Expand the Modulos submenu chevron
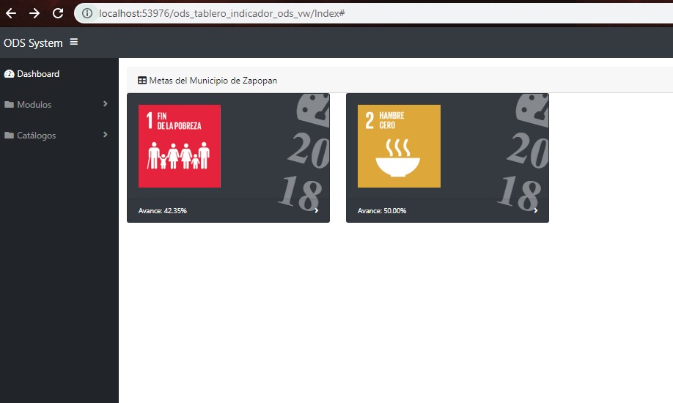Image resolution: width=673 pixels, height=403 pixels. tap(106, 104)
